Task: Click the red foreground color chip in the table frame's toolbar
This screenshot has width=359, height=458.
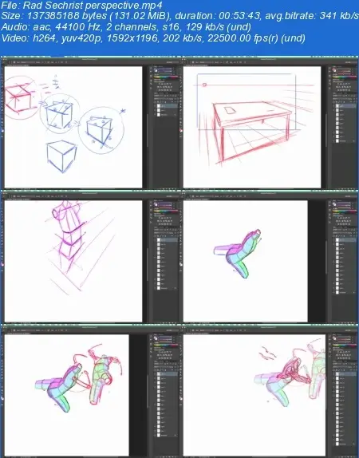Action: [x=181, y=130]
